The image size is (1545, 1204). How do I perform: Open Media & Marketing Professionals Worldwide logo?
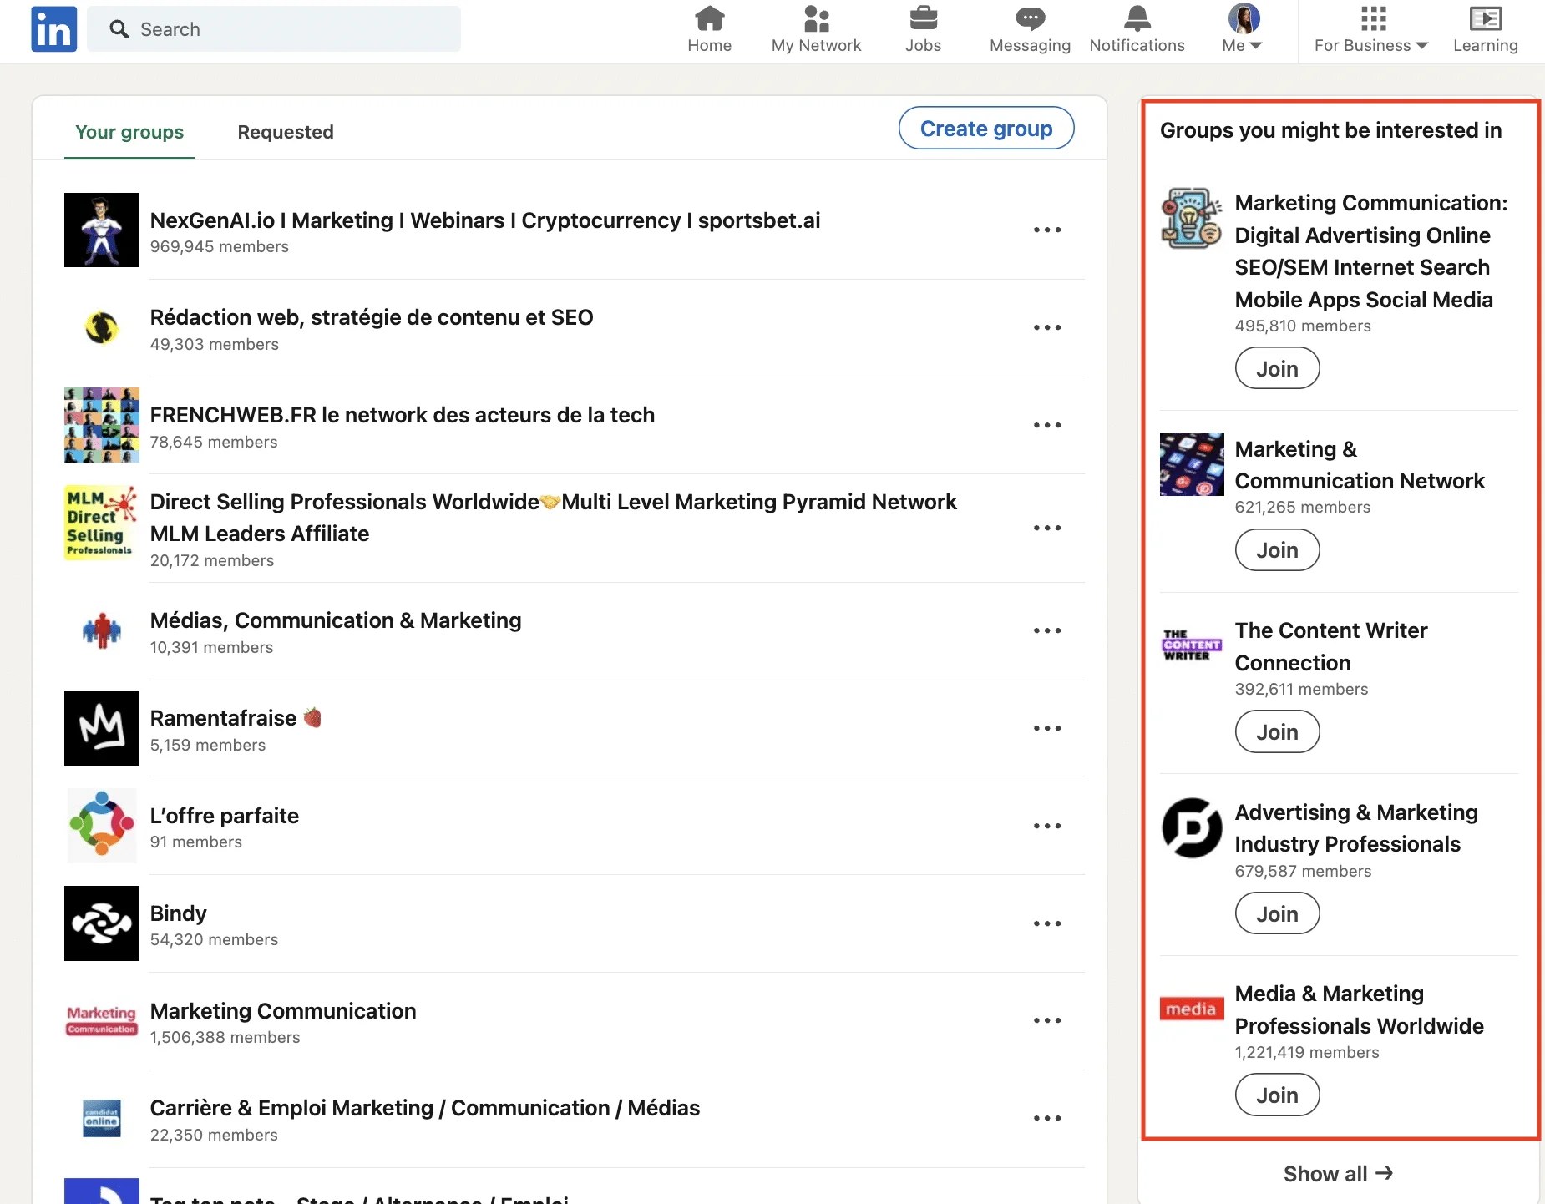[x=1192, y=1009]
